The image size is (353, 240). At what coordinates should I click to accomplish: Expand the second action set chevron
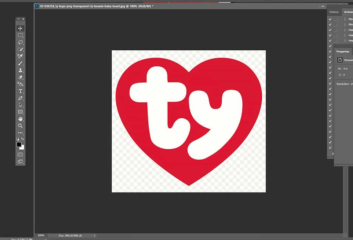coord(345,24)
